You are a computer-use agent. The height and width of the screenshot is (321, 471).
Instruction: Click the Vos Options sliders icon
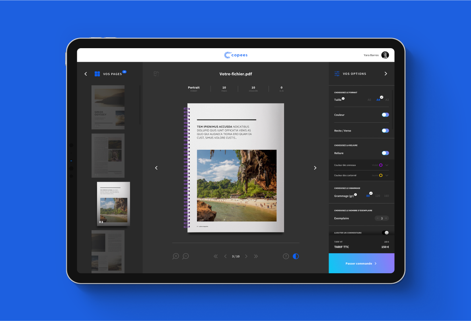pyautogui.click(x=337, y=74)
